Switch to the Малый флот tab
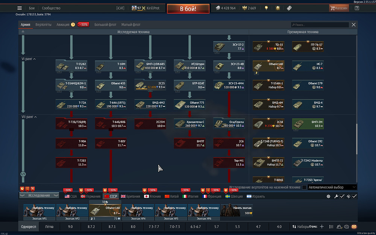Screen dimensions: 376x235 131,24
